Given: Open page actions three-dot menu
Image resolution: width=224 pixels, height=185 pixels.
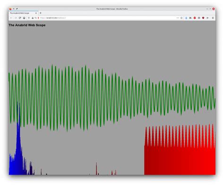Looking at the screenshot, I should point(178,18).
